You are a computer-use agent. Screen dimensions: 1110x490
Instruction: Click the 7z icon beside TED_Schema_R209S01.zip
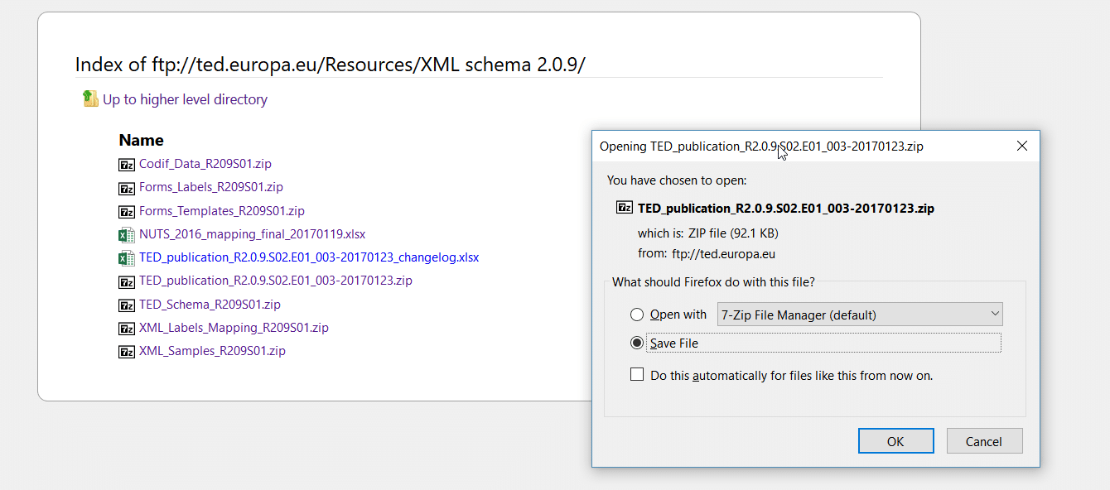click(x=127, y=305)
